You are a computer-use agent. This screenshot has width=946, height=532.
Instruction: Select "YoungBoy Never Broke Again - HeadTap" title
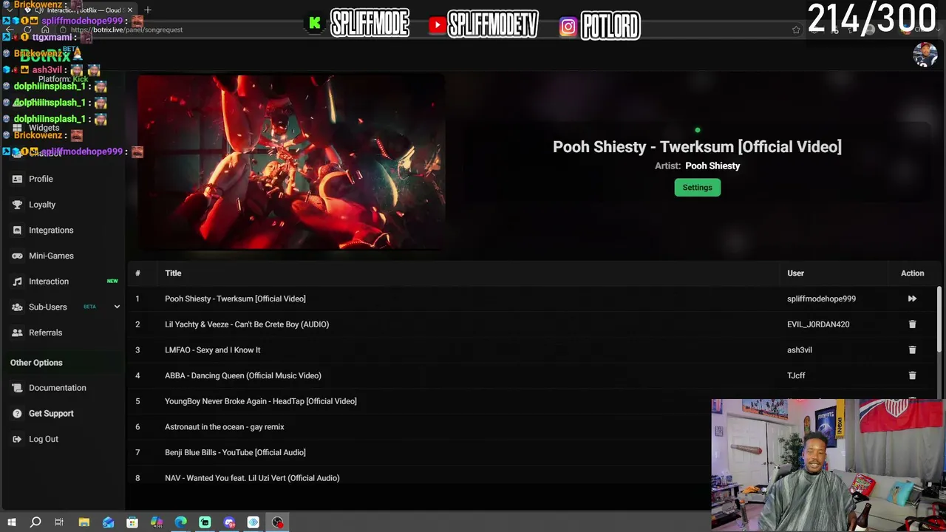tap(261, 401)
